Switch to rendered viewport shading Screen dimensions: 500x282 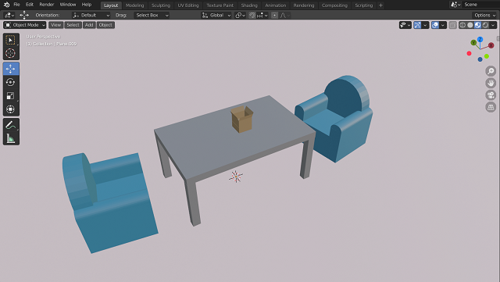[485, 25]
